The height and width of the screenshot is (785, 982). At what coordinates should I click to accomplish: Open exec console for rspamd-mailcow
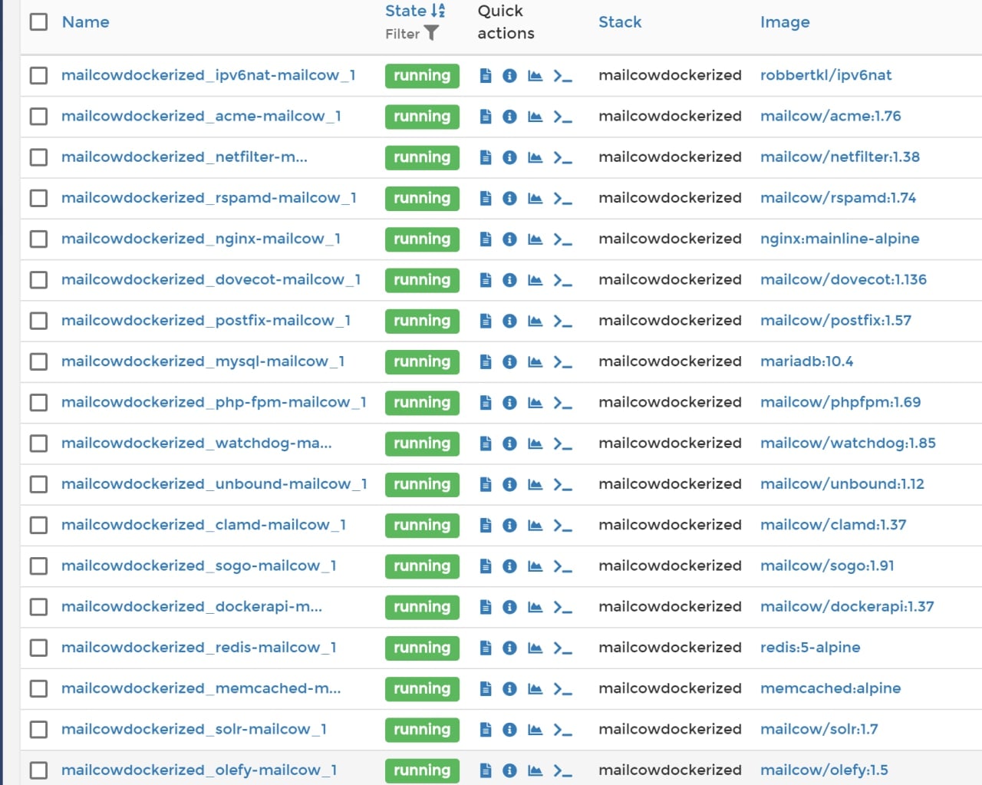[563, 198]
